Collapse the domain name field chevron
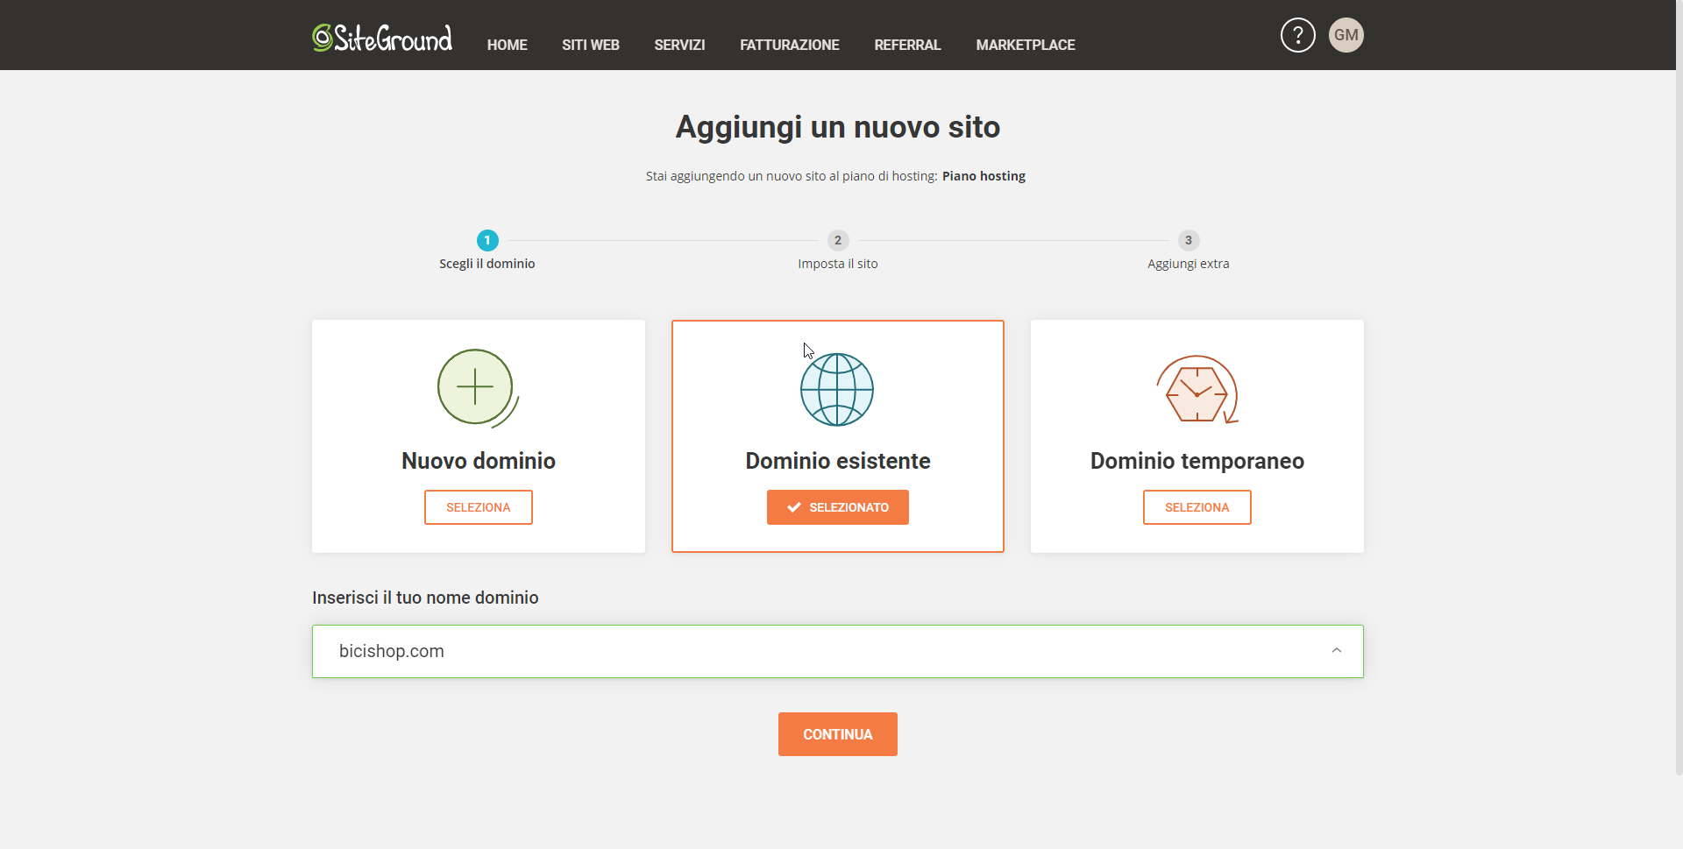 point(1336,651)
